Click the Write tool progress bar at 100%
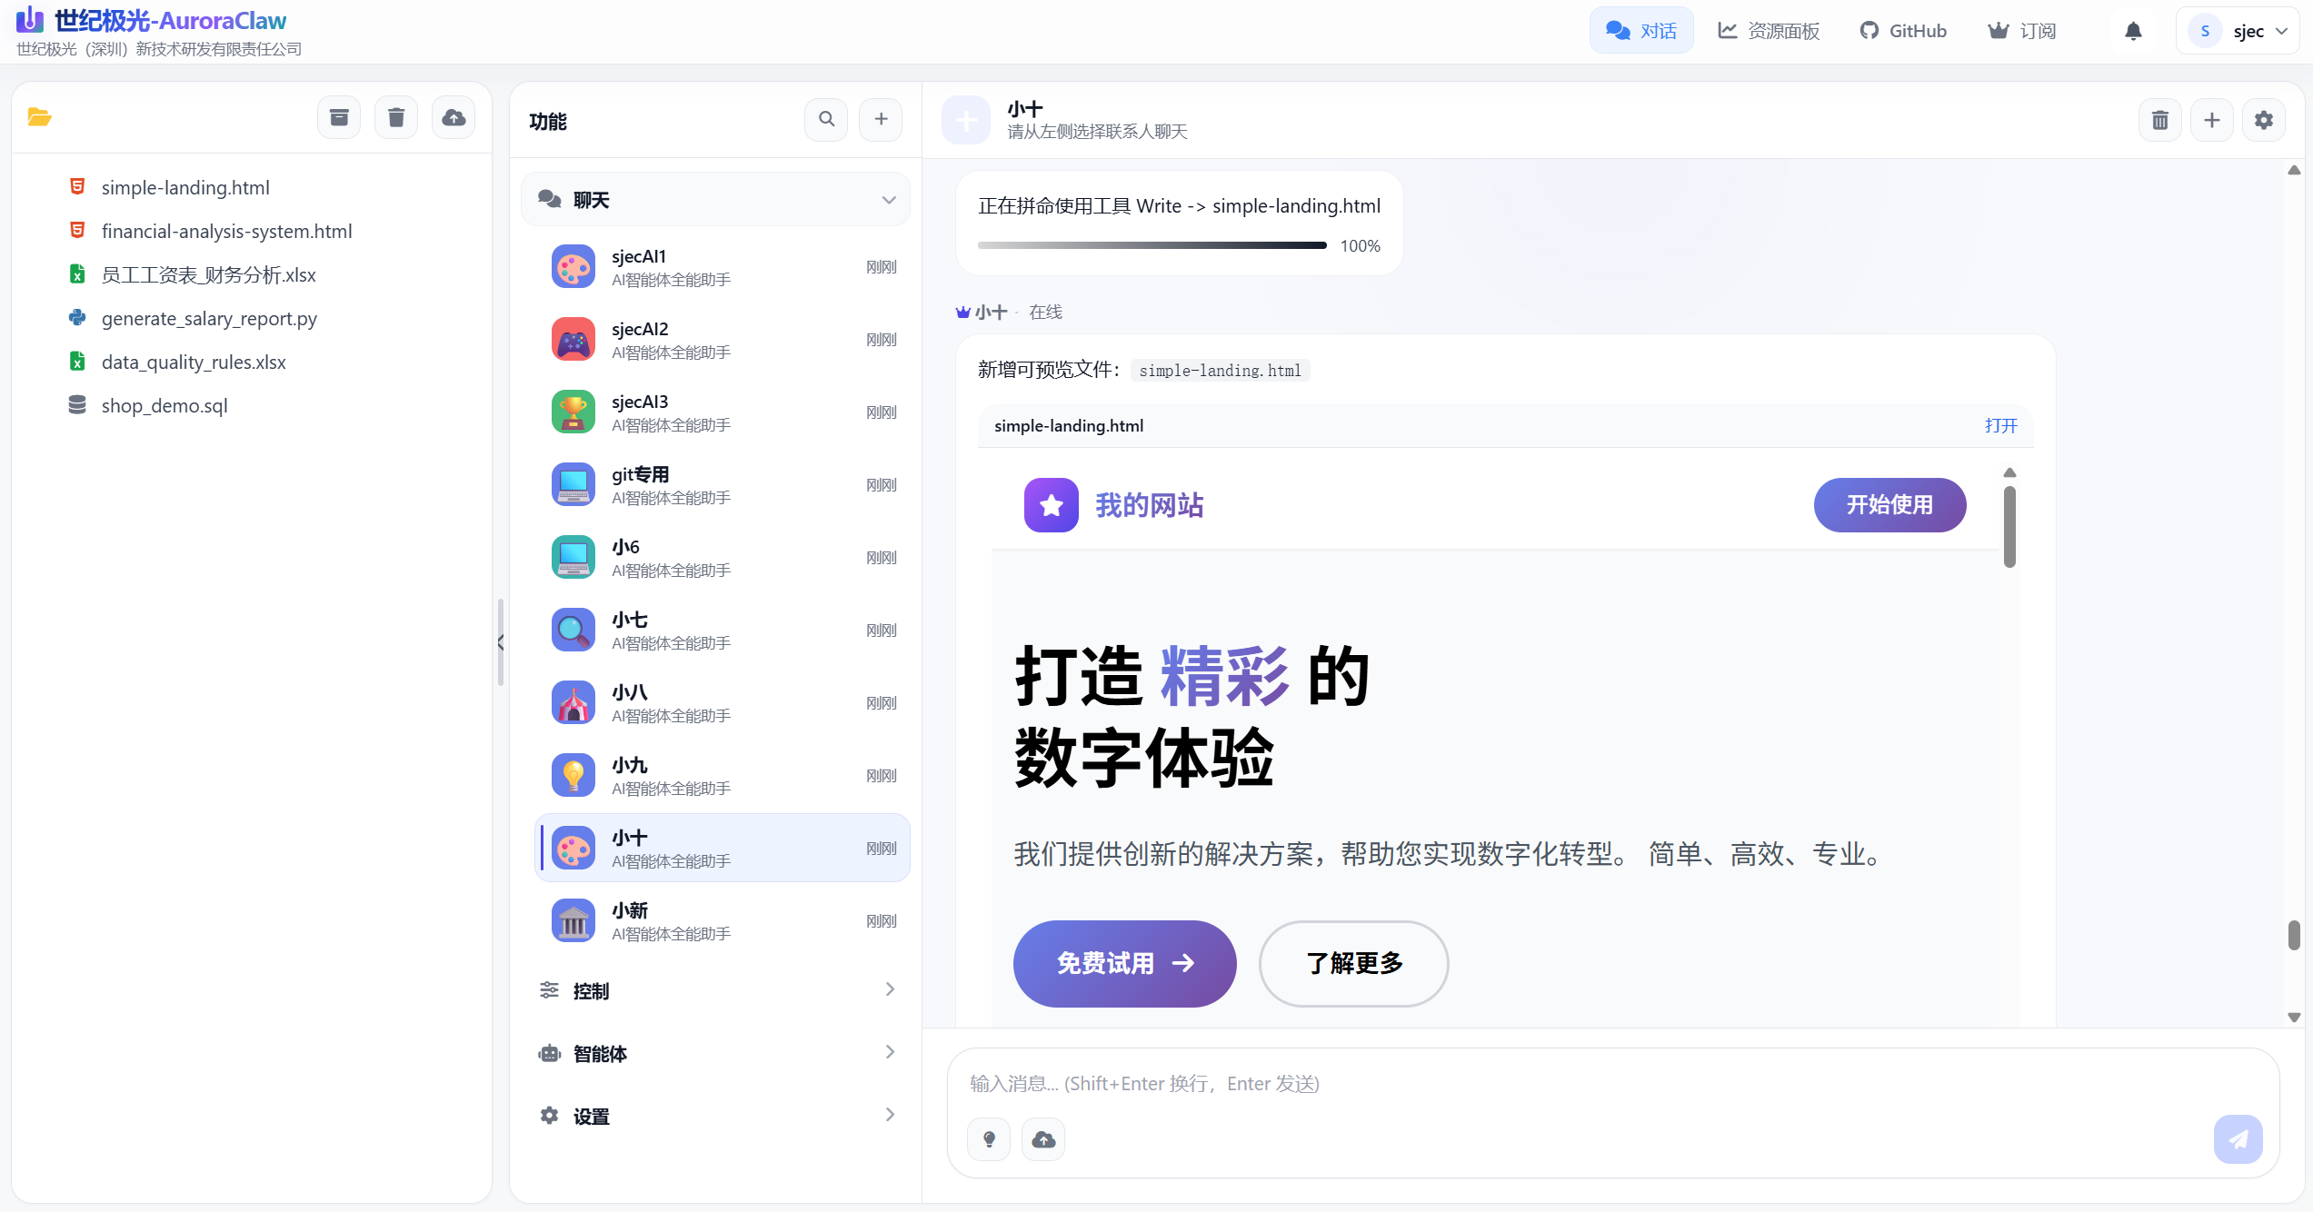Image resolution: width=2313 pixels, height=1212 pixels. [x=1149, y=244]
